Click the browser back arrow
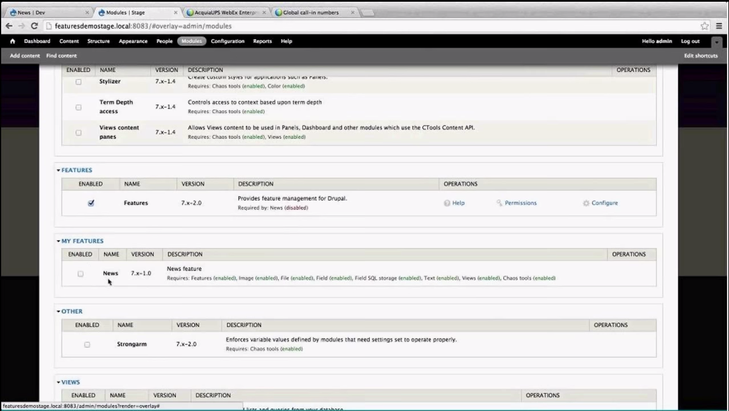The width and height of the screenshot is (729, 411). [9, 26]
